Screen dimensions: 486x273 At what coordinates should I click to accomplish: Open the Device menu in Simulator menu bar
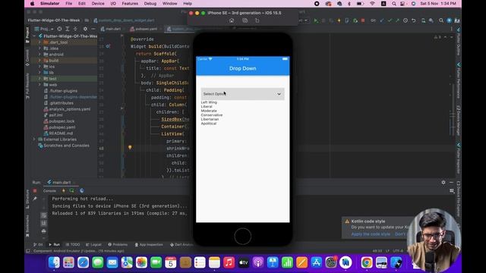point(98,4)
